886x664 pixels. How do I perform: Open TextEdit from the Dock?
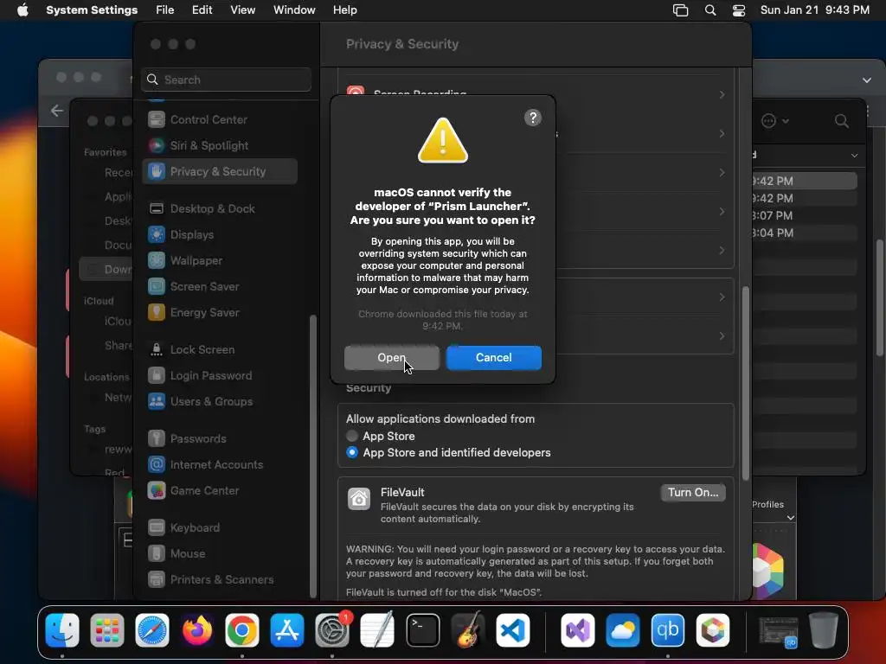click(x=377, y=630)
